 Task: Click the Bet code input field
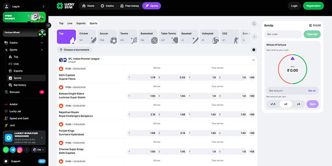click(283, 34)
